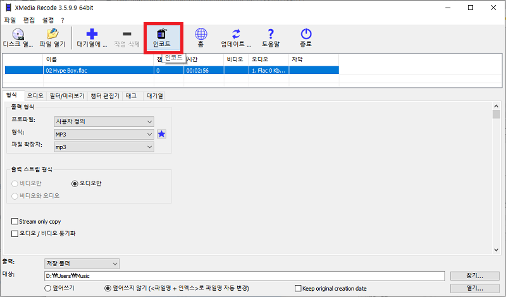506x297 pixels.
Task: Check Keep original creation date
Action: (297, 288)
